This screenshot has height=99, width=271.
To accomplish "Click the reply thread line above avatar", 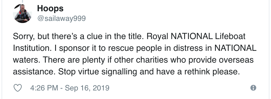I will click(x=22, y=1).
